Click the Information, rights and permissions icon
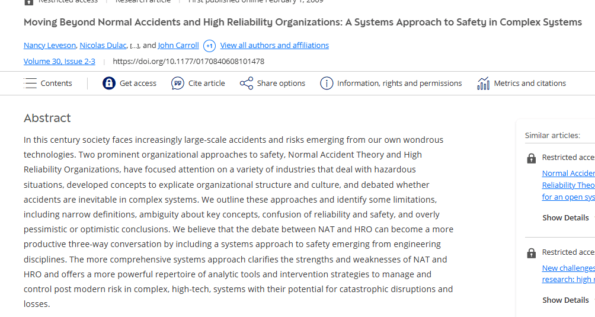Screen dimensions: 595x317 [x=327, y=84]
